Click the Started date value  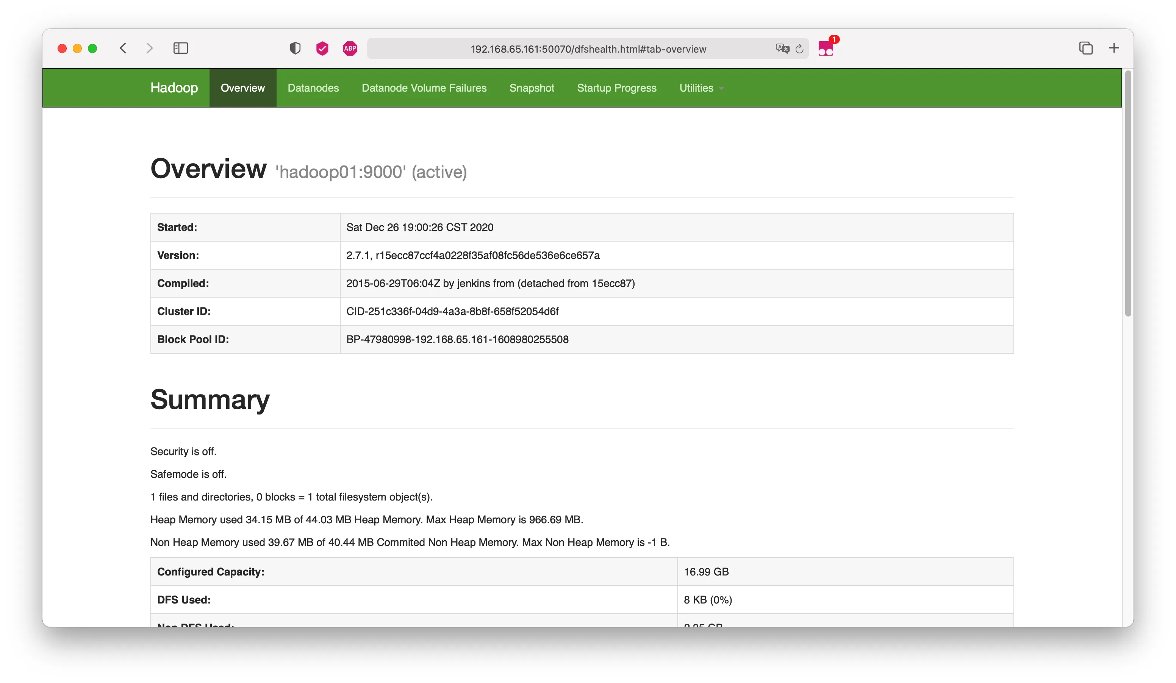[x=419, y=227]
